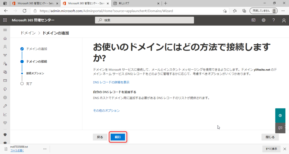
Task: Open settings gear in top header
Action: tap(264, 20)
